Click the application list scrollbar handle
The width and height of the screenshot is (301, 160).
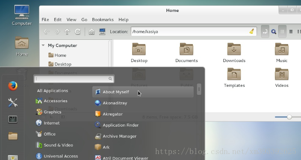tap(199, 89)
